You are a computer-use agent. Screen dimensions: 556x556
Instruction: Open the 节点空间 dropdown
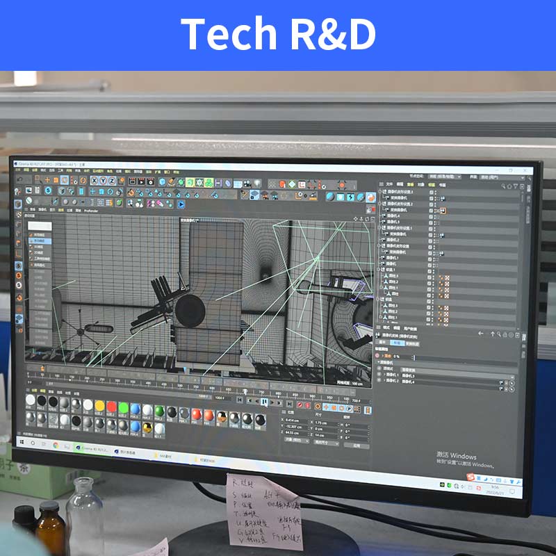pos(444,177)
